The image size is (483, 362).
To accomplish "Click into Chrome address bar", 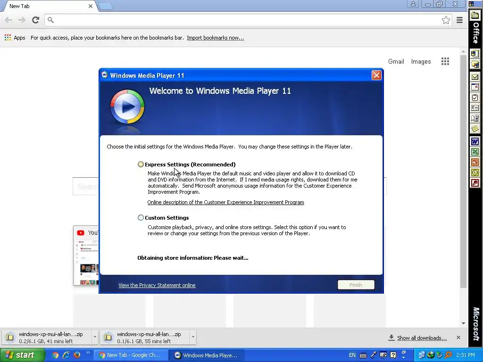I will pos(243,20).
